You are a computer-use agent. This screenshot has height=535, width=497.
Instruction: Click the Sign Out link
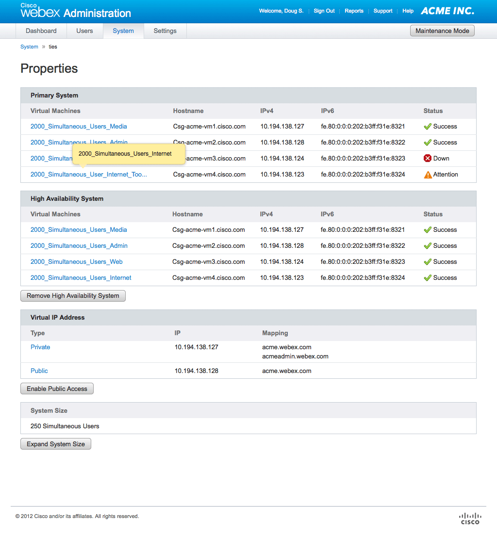(x=324, y=11)
